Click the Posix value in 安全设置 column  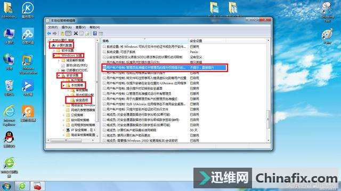(x=193, y=52)
